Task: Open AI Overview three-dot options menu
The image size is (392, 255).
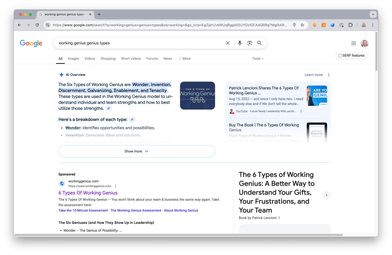Action: pyautogui.click(x=328, y=75)
